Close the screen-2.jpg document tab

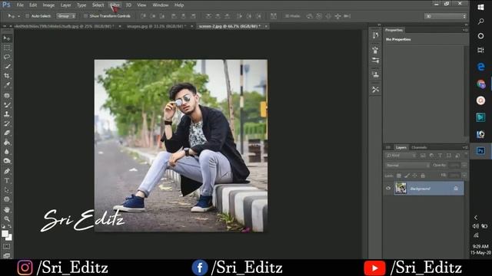click(266, 26)
